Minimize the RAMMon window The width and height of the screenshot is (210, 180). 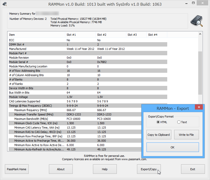tap(186, 3)
